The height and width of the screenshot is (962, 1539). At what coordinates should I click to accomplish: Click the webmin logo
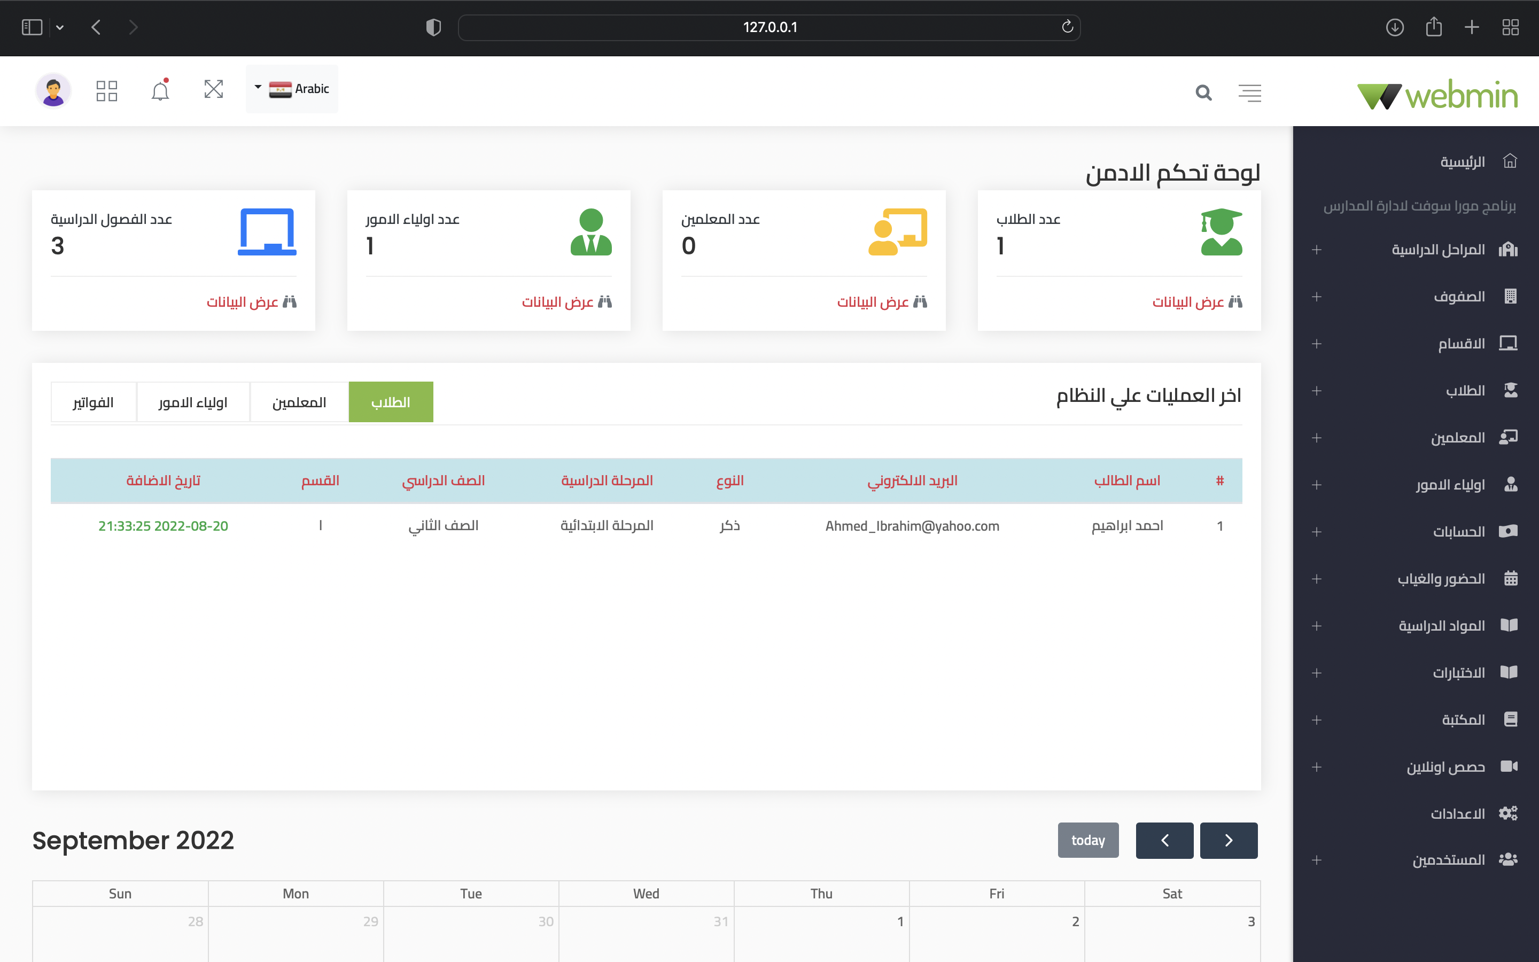[x=1437, y=96]
